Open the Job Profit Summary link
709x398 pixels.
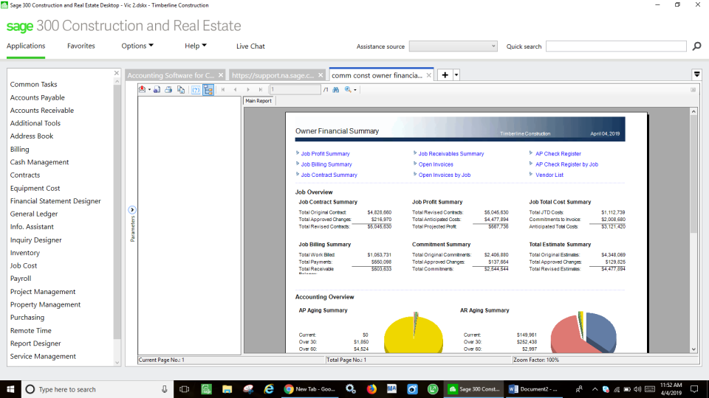click(x=325, y=154)
